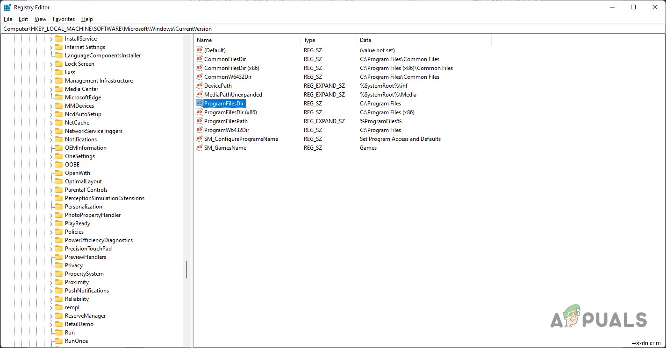Click the string icon beside (Default) value
This screenshot has width=666, height=348.
(200, 50)
